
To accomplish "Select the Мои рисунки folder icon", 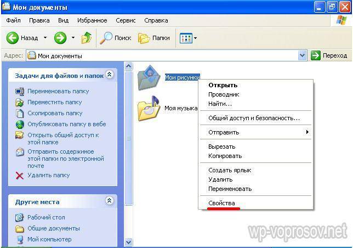I will (x=149, y=77).
